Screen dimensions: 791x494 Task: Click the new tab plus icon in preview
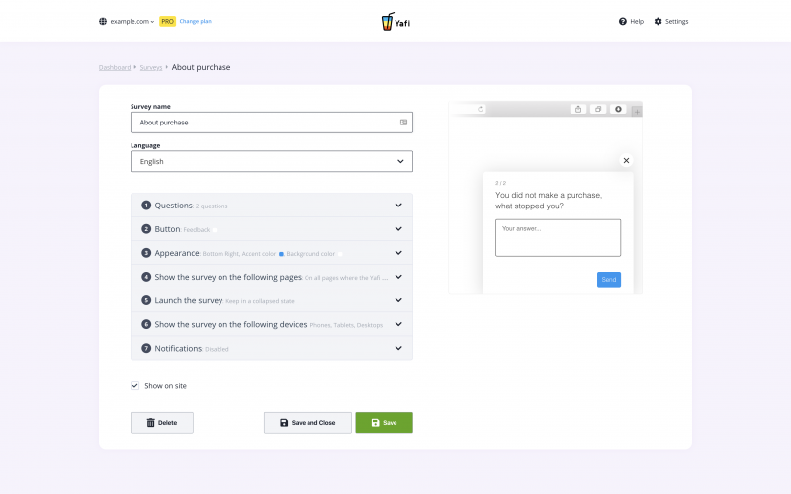[x=637, y=110]
